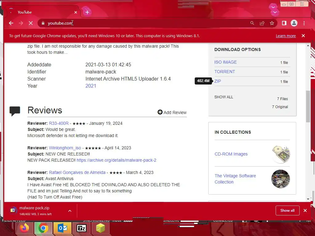Click the '7 Files' count text

[282, 99]
